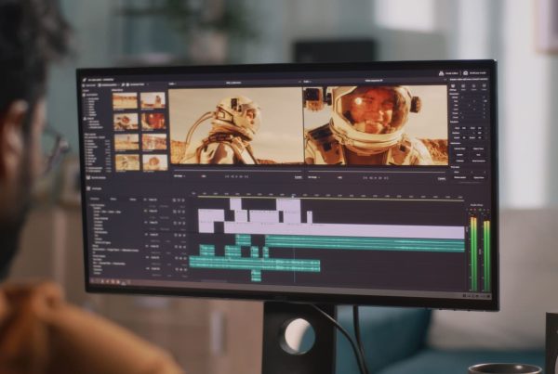The width and height of the screenshot is (558, 374).
Task: Click the button at the left monitor's bottom-right corner
Action: coord(299,177)
